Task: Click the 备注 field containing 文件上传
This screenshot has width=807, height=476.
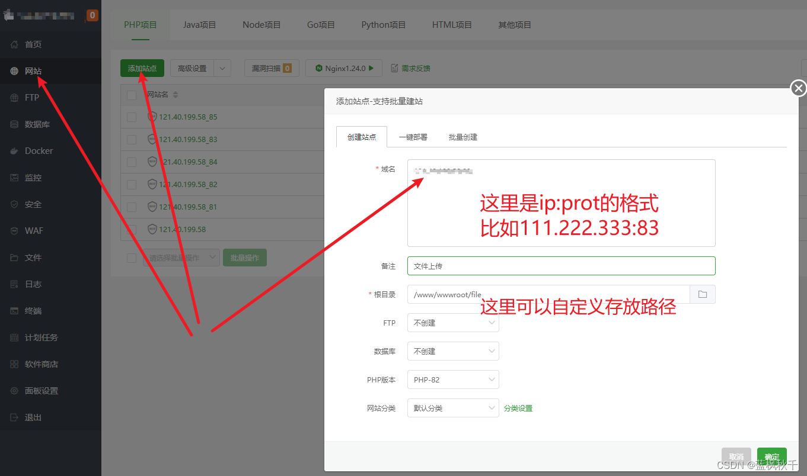Action: (561, 266)
